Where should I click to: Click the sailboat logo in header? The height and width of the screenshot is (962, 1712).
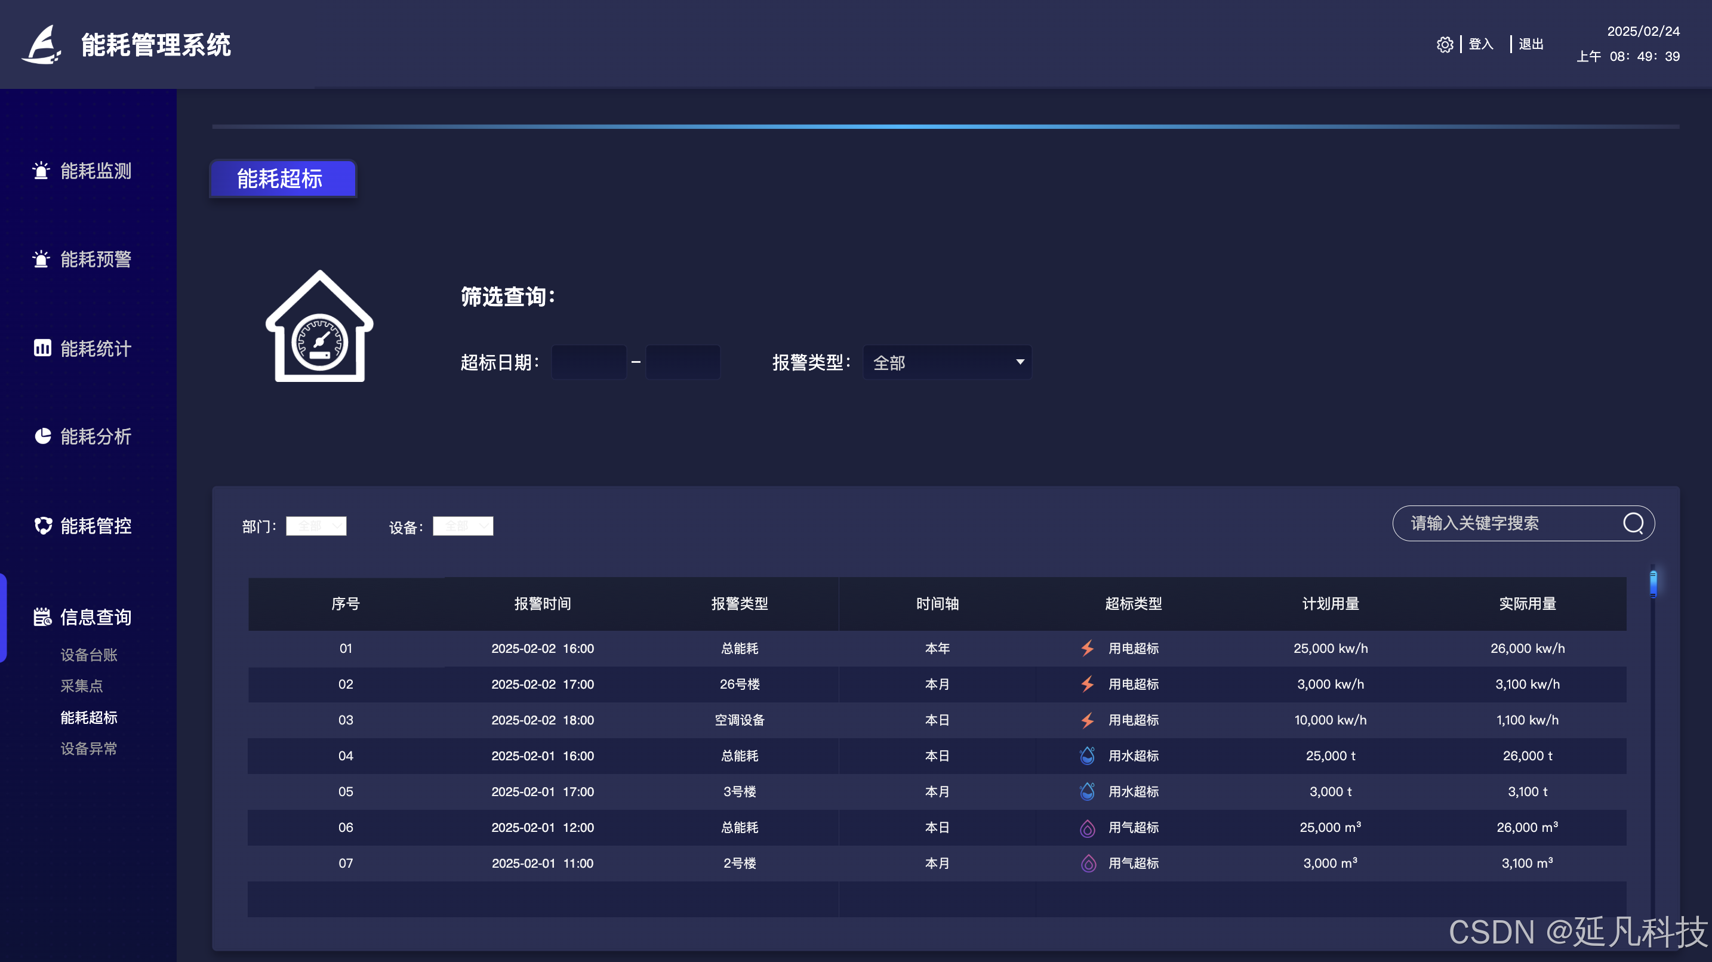[x=42, y=45]
